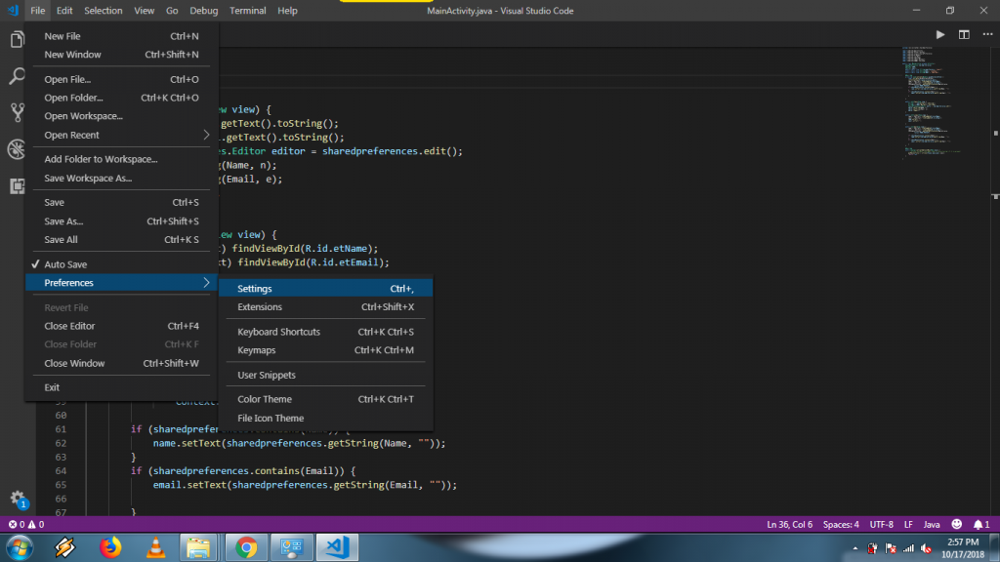This screenshot has width=1000, height=562.
Task: Open the Terminal menu in the menu bar
Action: pyautogui.click(x=247, y=11)
